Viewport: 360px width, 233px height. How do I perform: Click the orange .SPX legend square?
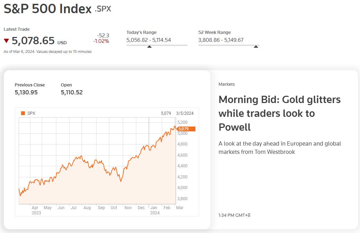pos(23,113)
